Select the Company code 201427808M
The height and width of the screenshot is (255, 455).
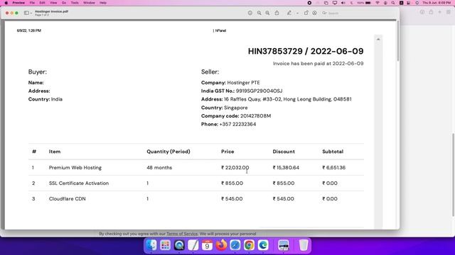point(256,116)
